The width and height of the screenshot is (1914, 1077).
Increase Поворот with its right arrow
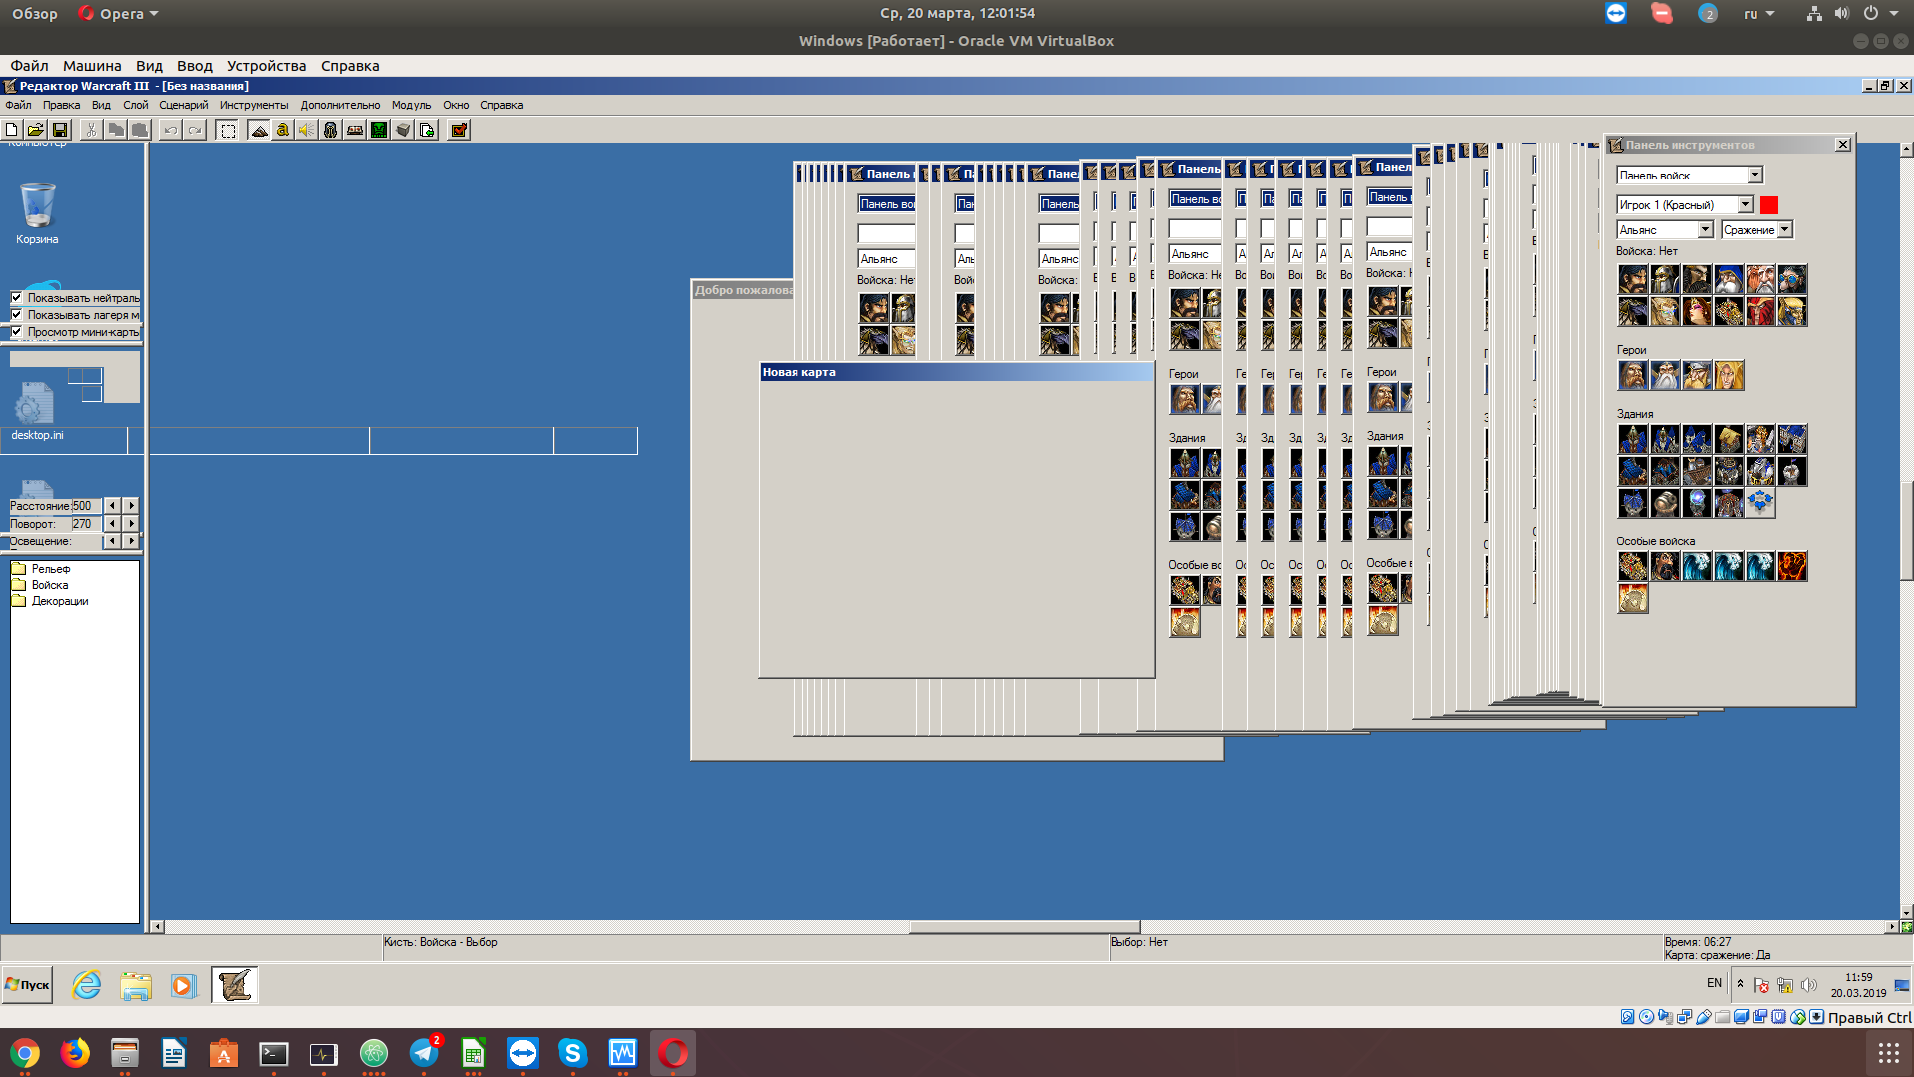click(x=131, y=524)
